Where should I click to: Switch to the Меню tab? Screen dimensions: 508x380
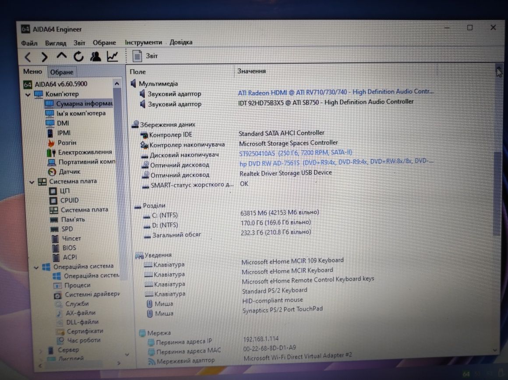[32, 72]
